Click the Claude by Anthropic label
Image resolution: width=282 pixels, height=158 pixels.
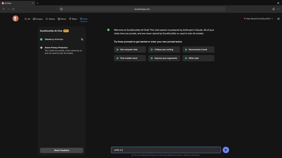[54, 39]
